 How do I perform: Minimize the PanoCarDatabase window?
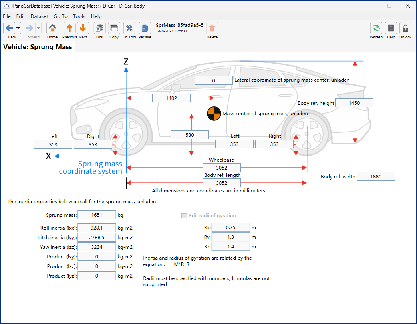[371, 6]
